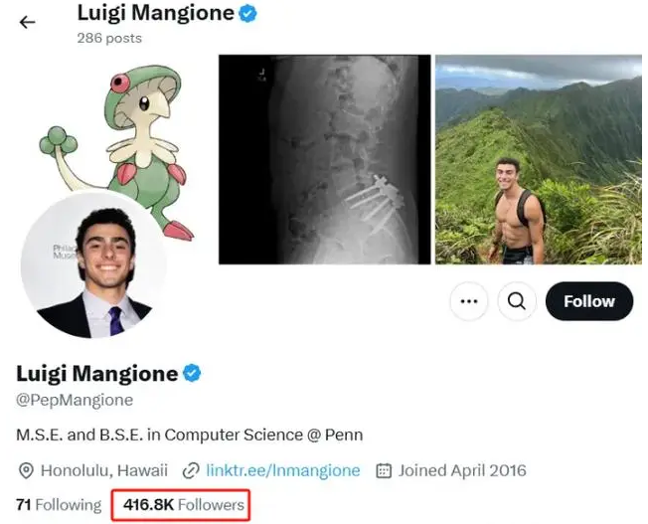Click the Joined April 2016 text
Image resolution: width=648 pixels, height=524 pixels.
462,470
